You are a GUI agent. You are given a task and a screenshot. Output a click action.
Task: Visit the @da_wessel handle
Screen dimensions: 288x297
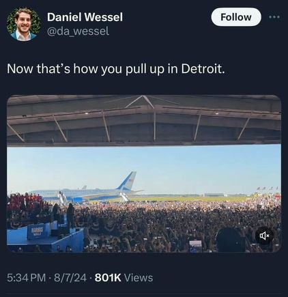pos(78,31)
